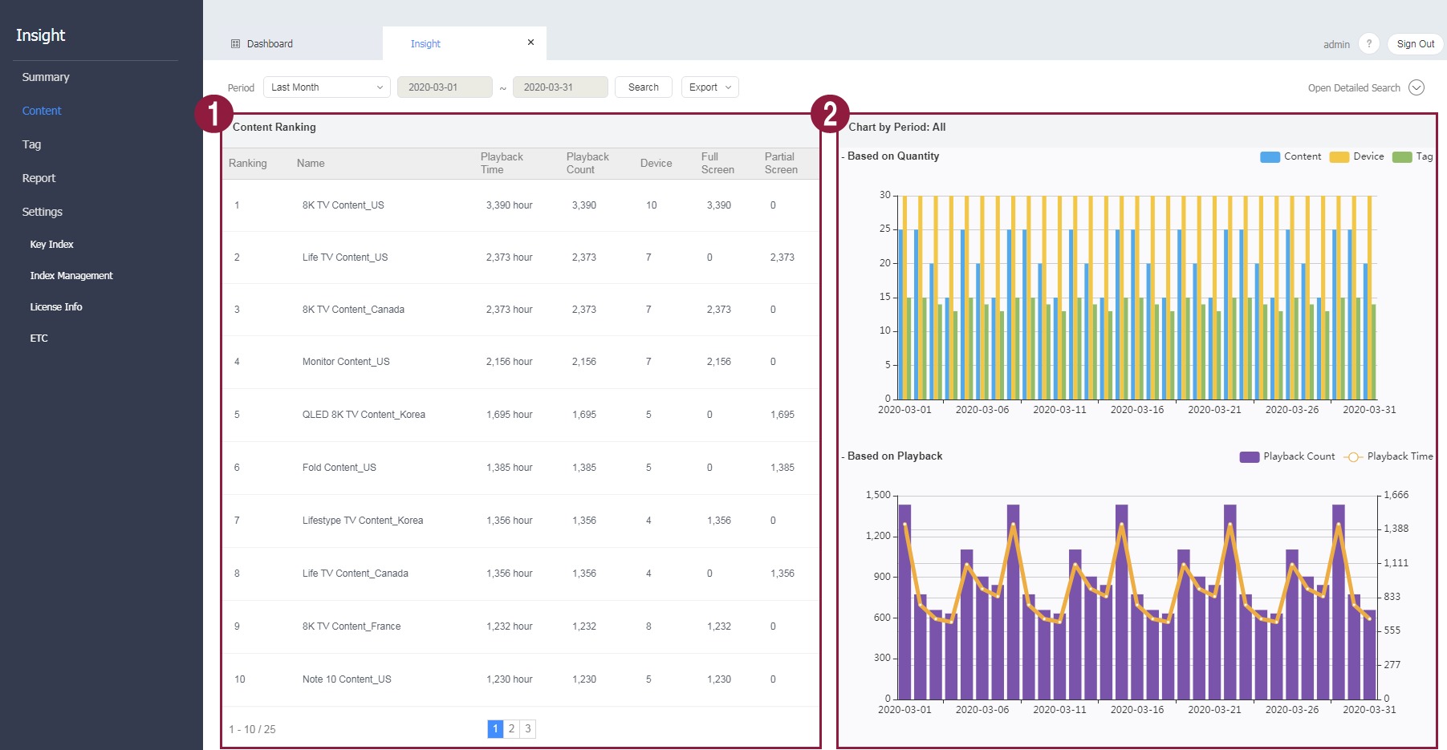The height and width of the screenshot is (750, 1447).
Task: Close the Insight tab
Action: pos(530,43)
